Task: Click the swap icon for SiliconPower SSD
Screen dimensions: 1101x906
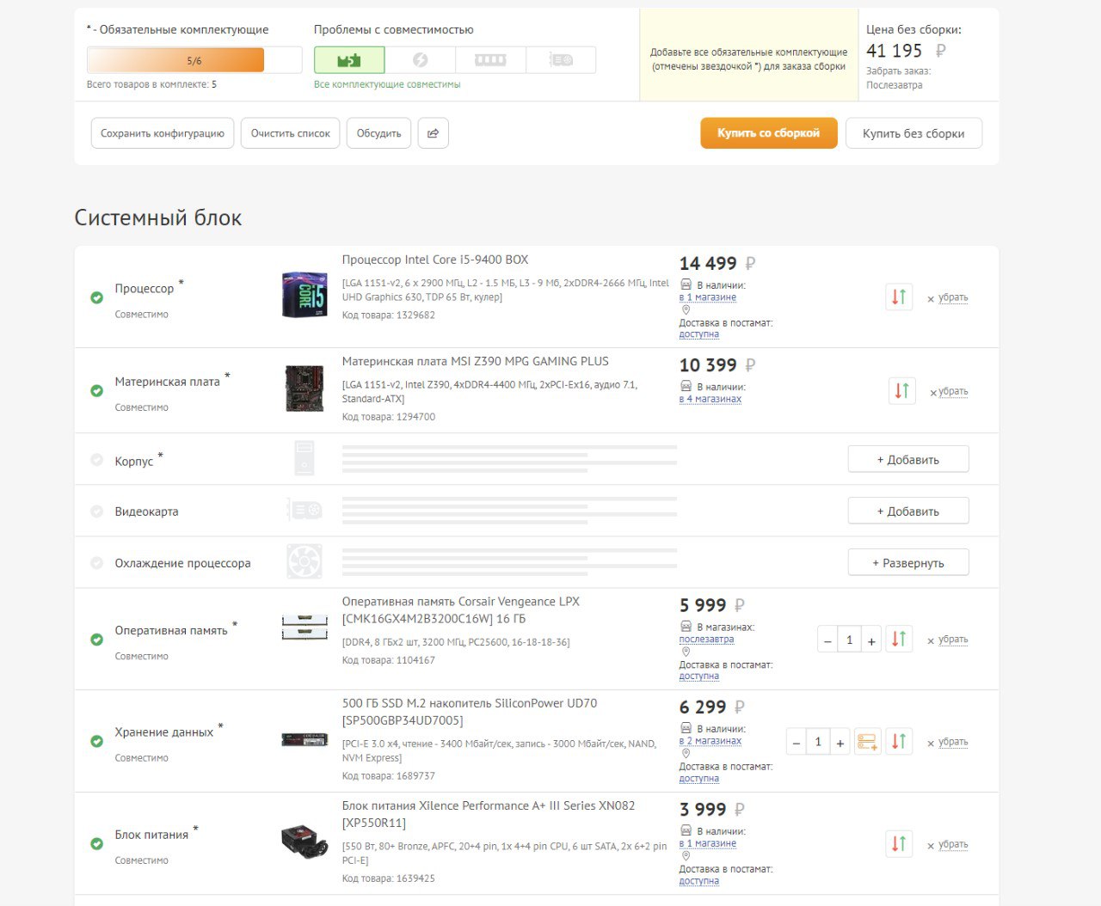Action: point(899,741)
